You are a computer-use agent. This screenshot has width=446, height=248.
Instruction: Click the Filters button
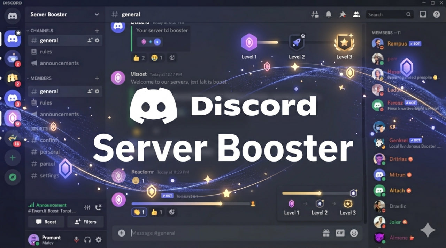point(85,222)
